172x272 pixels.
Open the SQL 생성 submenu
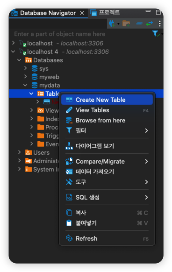pos(107,197)
